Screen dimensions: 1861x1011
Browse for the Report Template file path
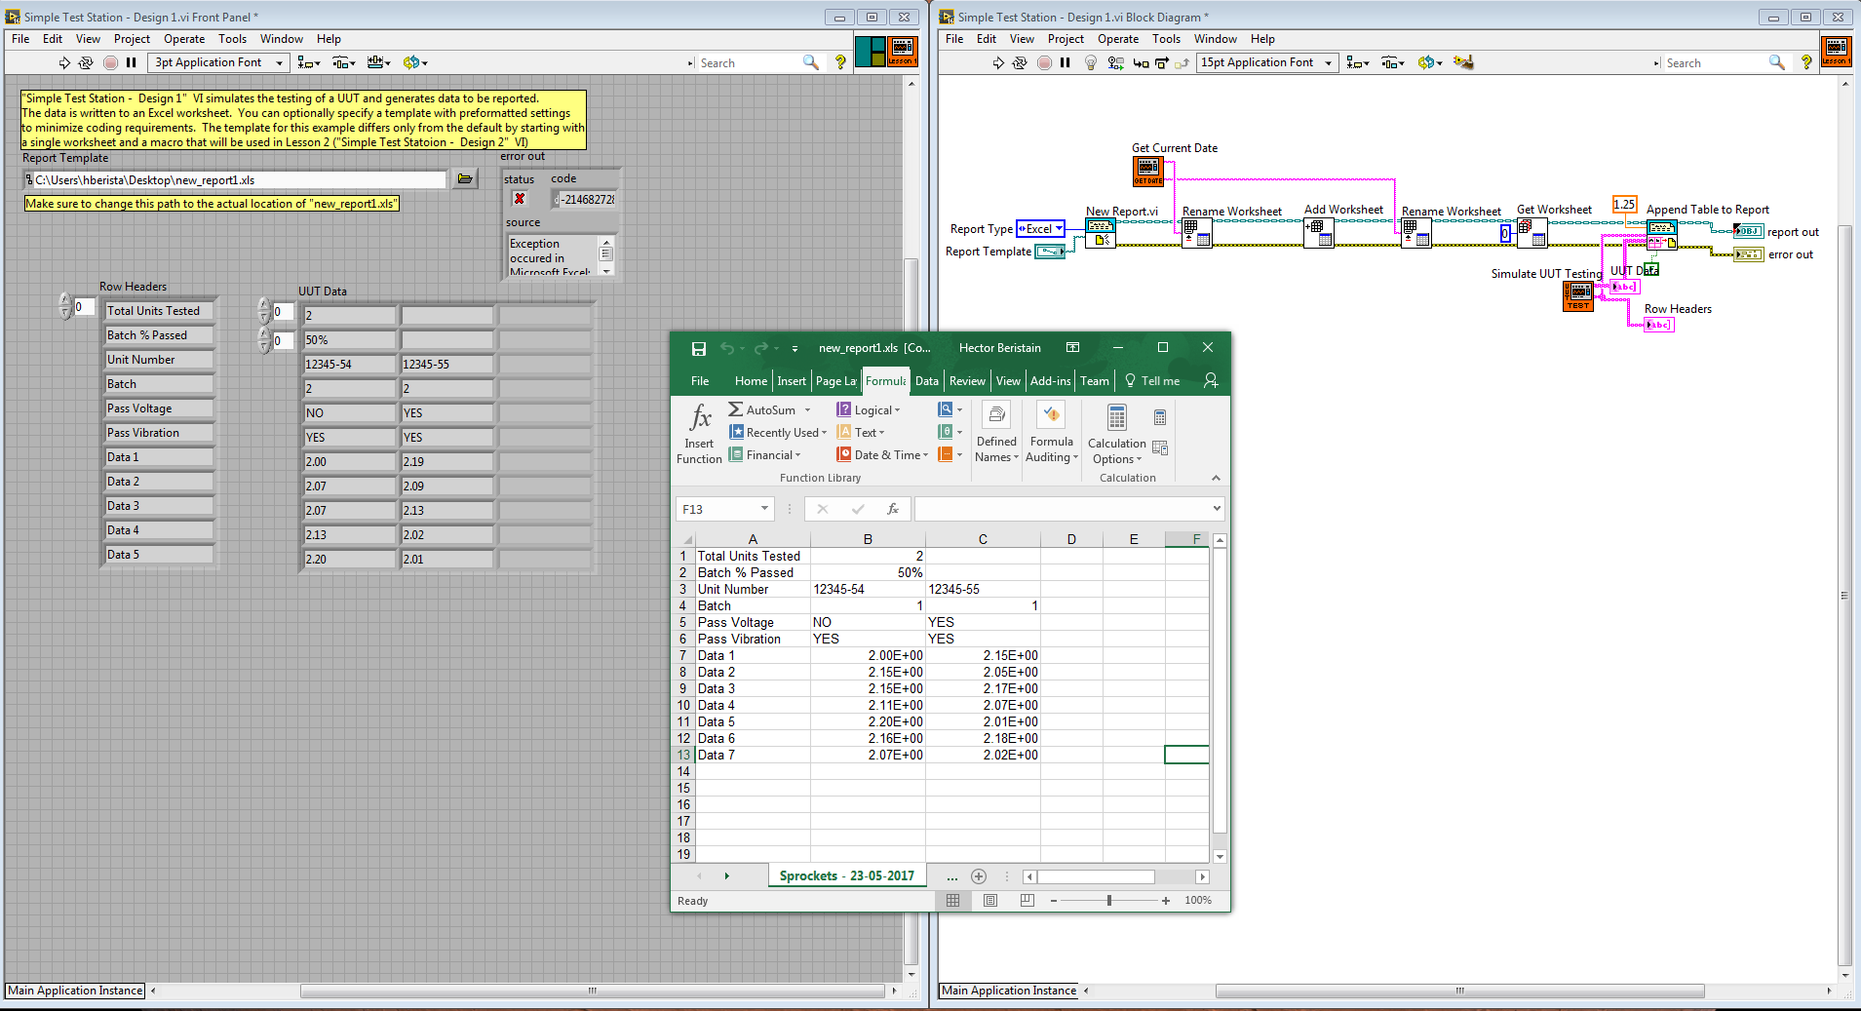[465, 179]
